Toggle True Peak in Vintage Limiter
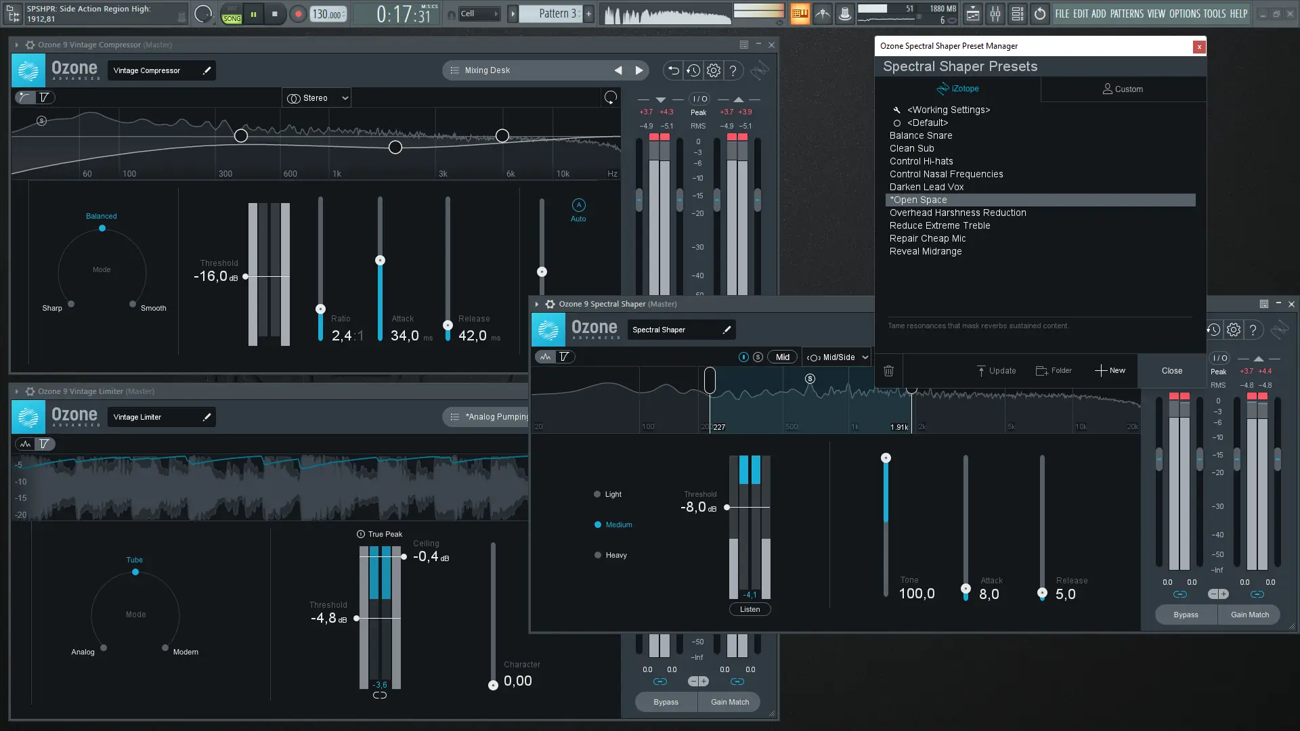This screenshot has width=1300, height=731. coord(361,534)
